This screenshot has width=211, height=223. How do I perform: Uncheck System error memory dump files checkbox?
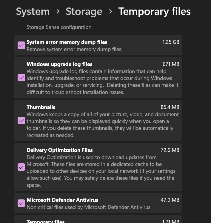coord(21,45)
